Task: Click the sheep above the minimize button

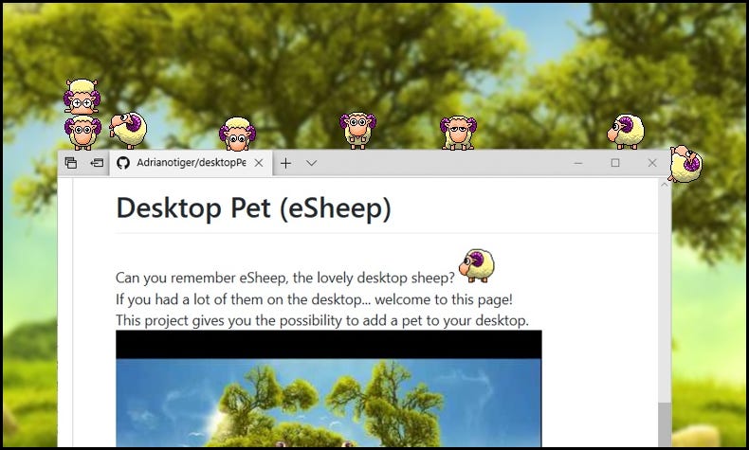Action: [626, 132]
